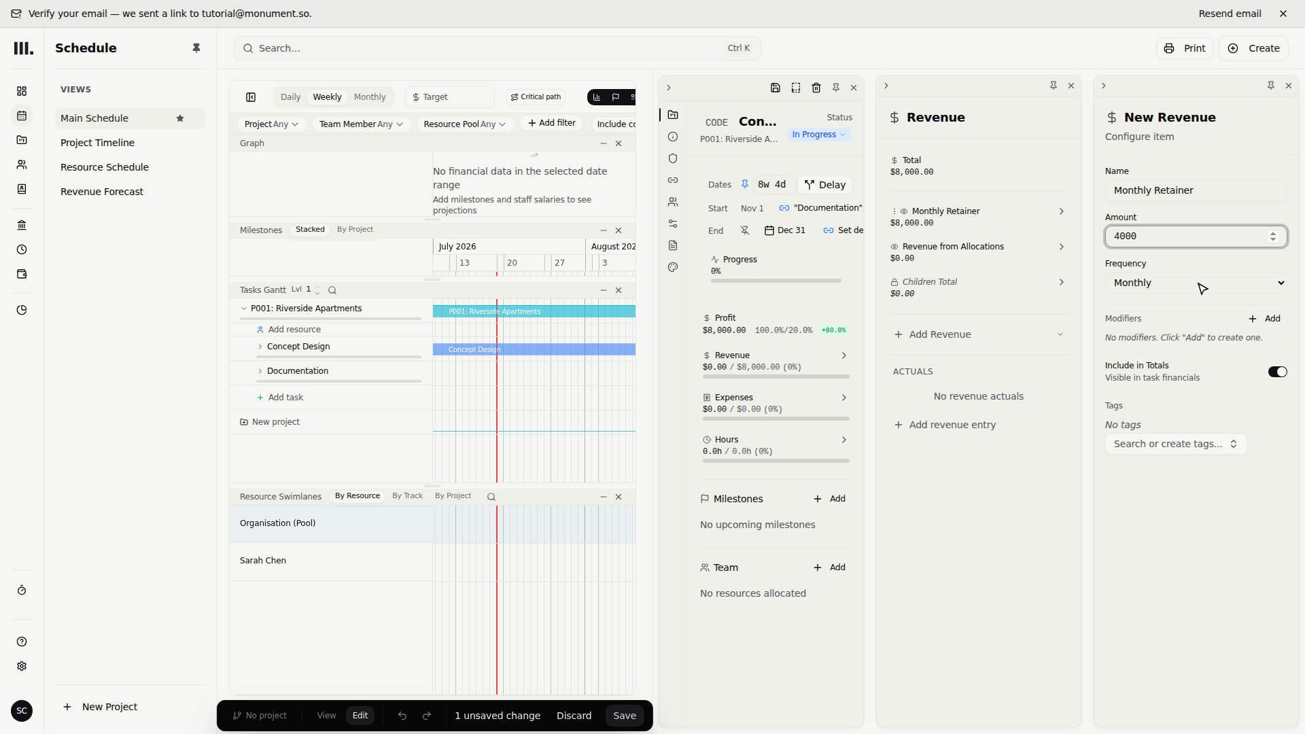
Task: Pin the Schedule sidebar header
Action: pos(196,48)
